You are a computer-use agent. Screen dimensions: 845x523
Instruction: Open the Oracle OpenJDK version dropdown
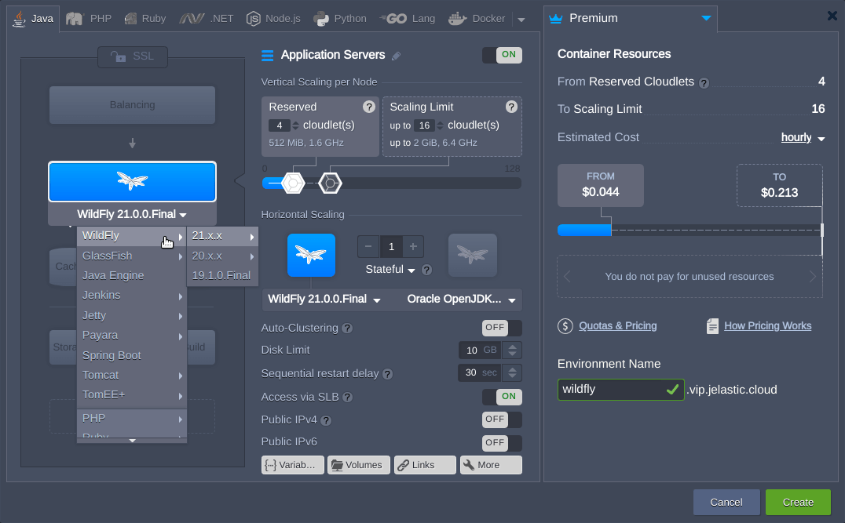click(461, 300)
